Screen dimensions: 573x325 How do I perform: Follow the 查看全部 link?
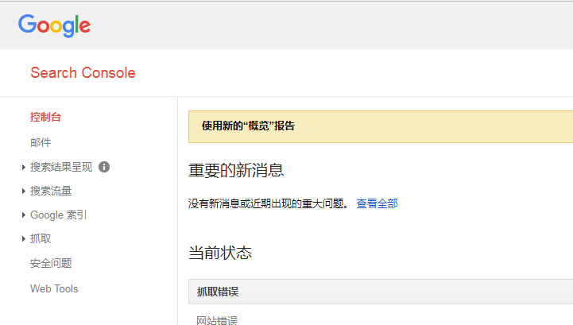pos(377,203)
